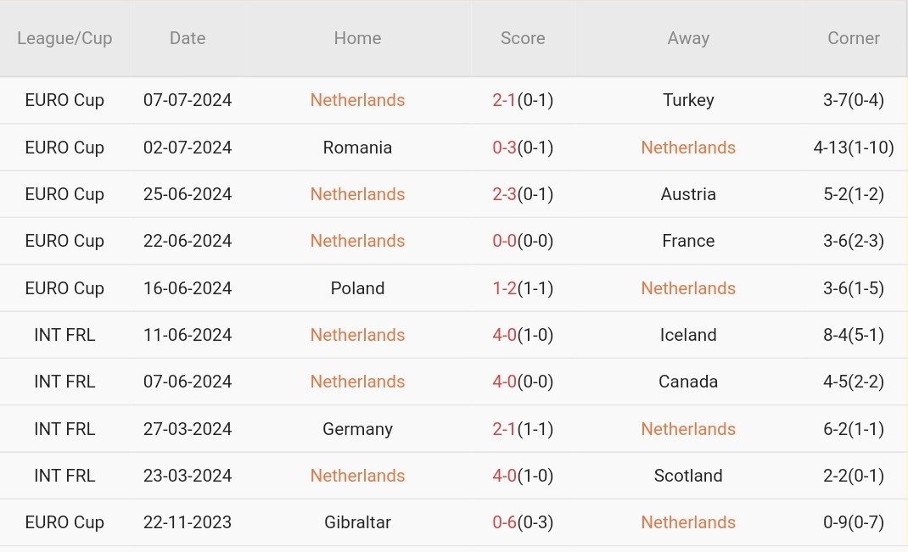Click the Corner column header

click(854, 38)
